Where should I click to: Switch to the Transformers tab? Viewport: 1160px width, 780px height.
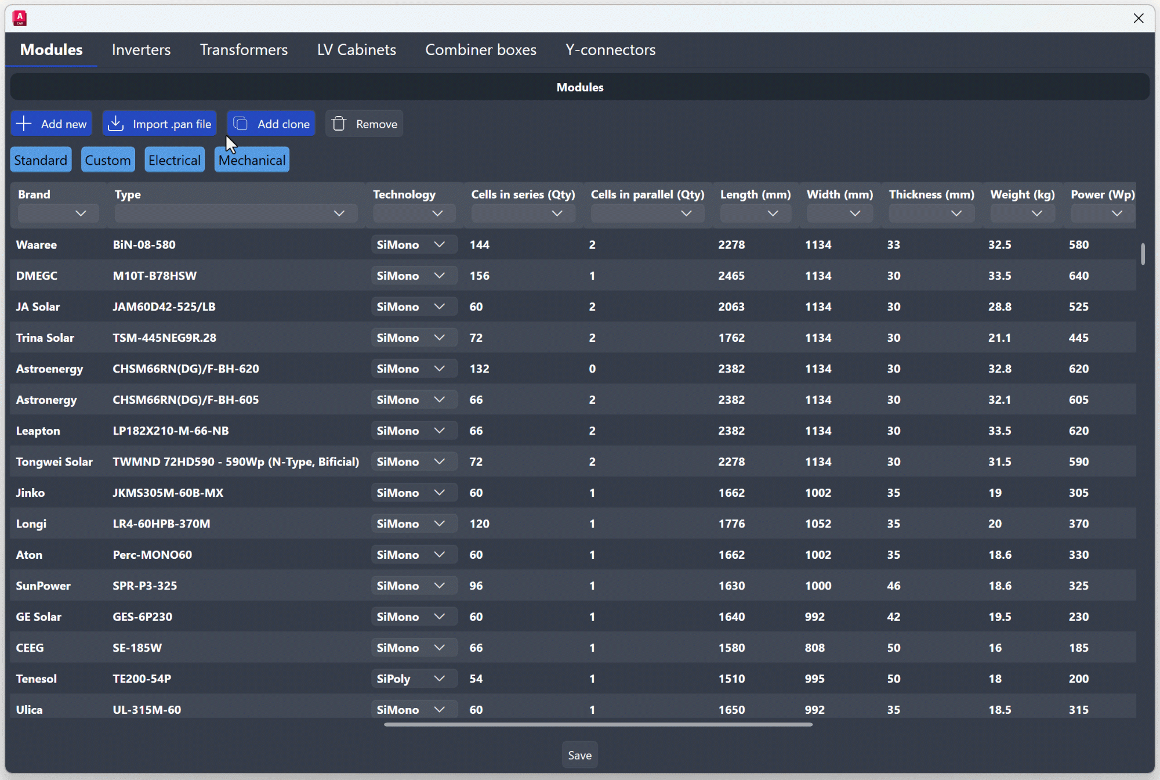[x=244, y=50]
